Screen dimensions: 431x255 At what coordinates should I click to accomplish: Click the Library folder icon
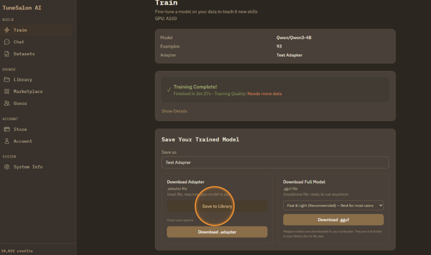tap(7, 80)
